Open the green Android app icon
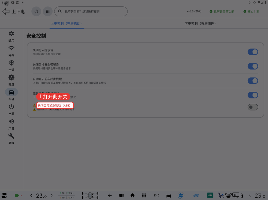 click(210, 195)
